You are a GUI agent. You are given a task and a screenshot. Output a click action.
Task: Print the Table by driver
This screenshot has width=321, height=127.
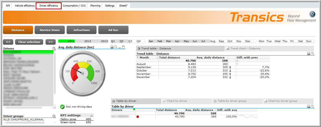tap(309, 106)
